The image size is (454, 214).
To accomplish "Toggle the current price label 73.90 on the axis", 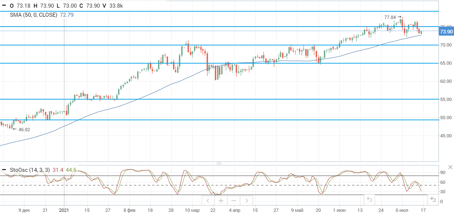I will pyautogui.click(x=446, y=32).
